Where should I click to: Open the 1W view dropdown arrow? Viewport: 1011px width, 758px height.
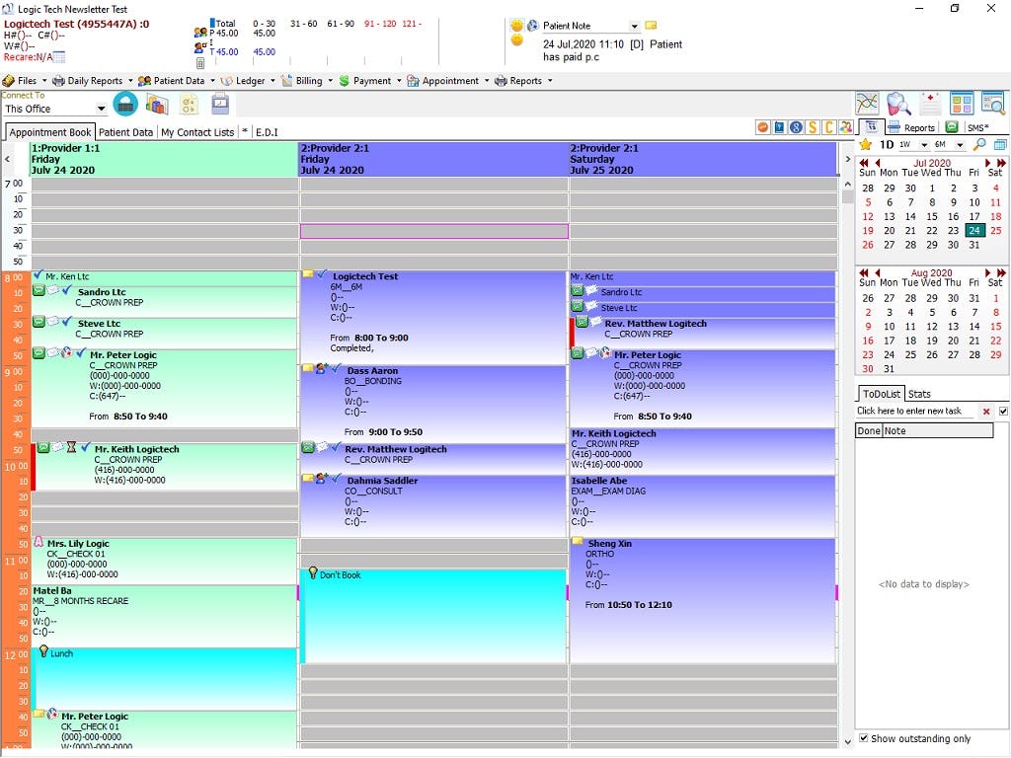[924, 144]
